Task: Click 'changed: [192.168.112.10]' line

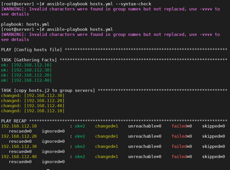Action: 33,111
